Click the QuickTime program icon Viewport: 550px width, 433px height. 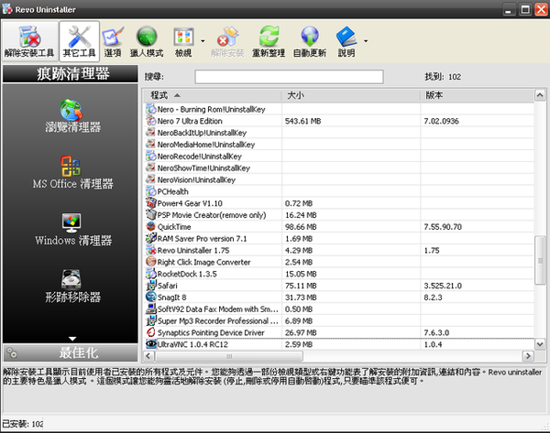click(x=151, y=227)
